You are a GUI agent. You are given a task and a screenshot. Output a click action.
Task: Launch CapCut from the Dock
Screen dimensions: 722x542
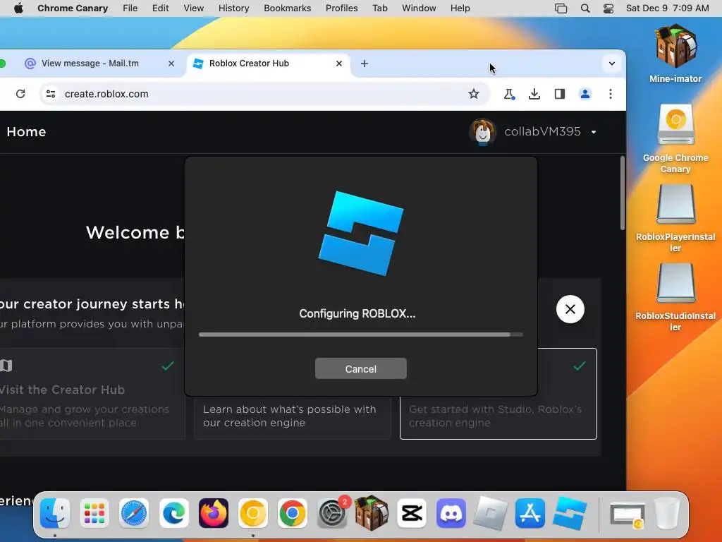point(412,513)
